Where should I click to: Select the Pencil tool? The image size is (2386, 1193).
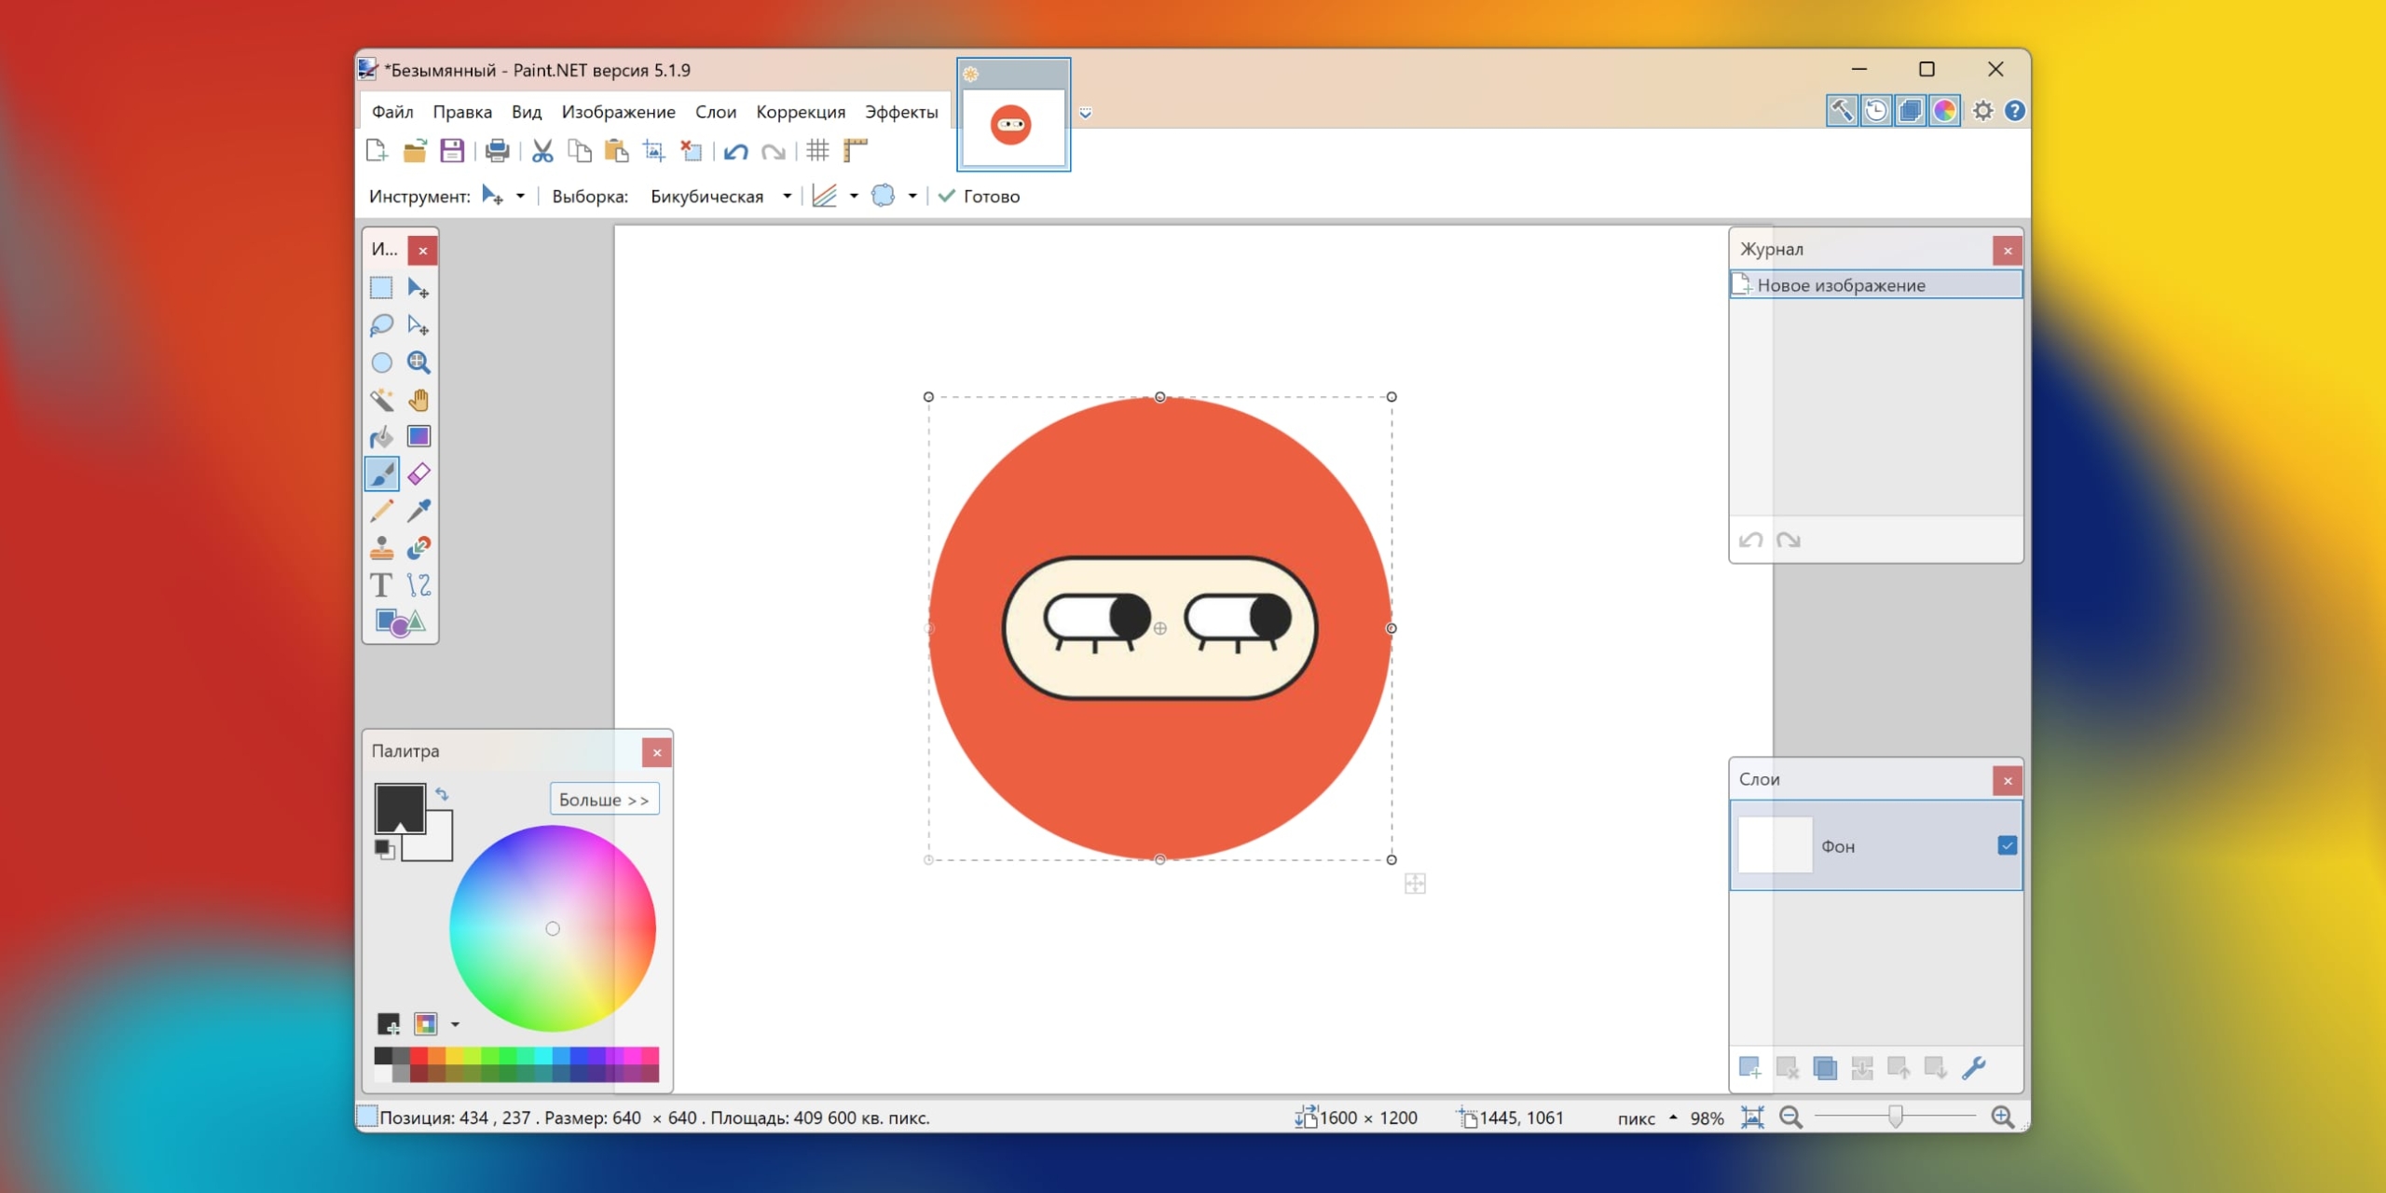382,512
